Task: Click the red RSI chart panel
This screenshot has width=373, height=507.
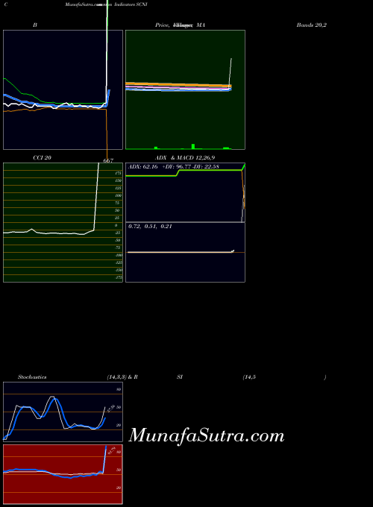Action: (63, 474)
